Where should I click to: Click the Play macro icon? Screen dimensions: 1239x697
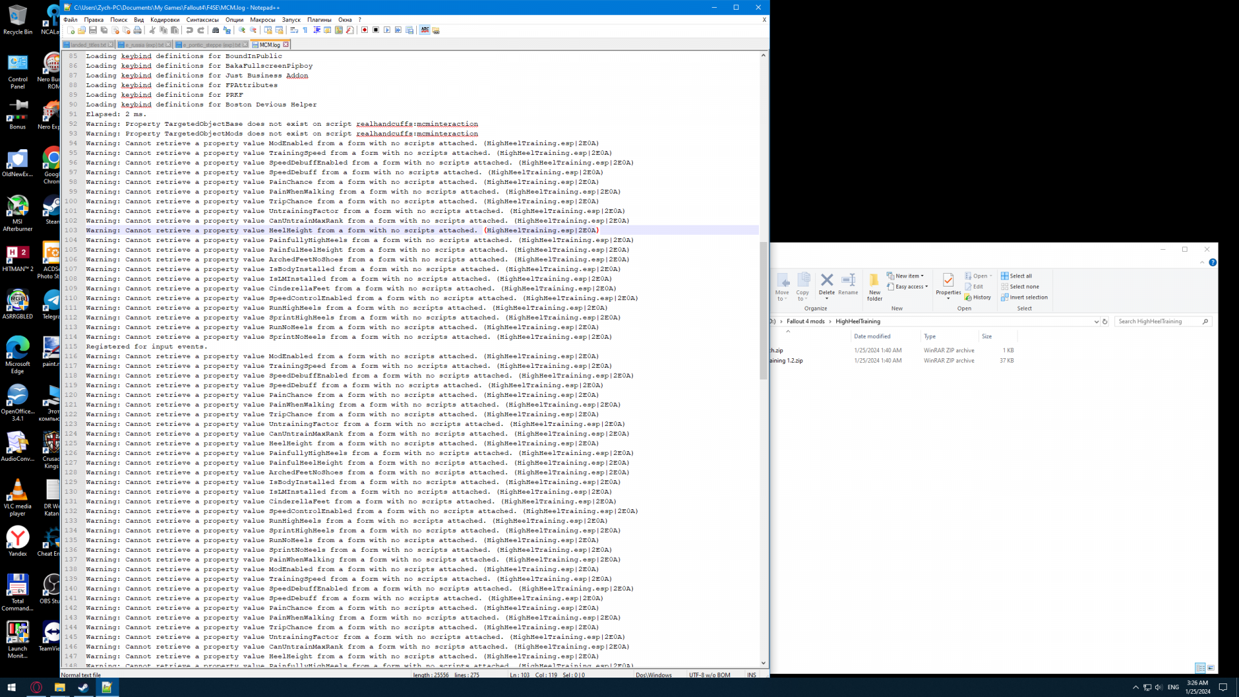coord(387,30)
